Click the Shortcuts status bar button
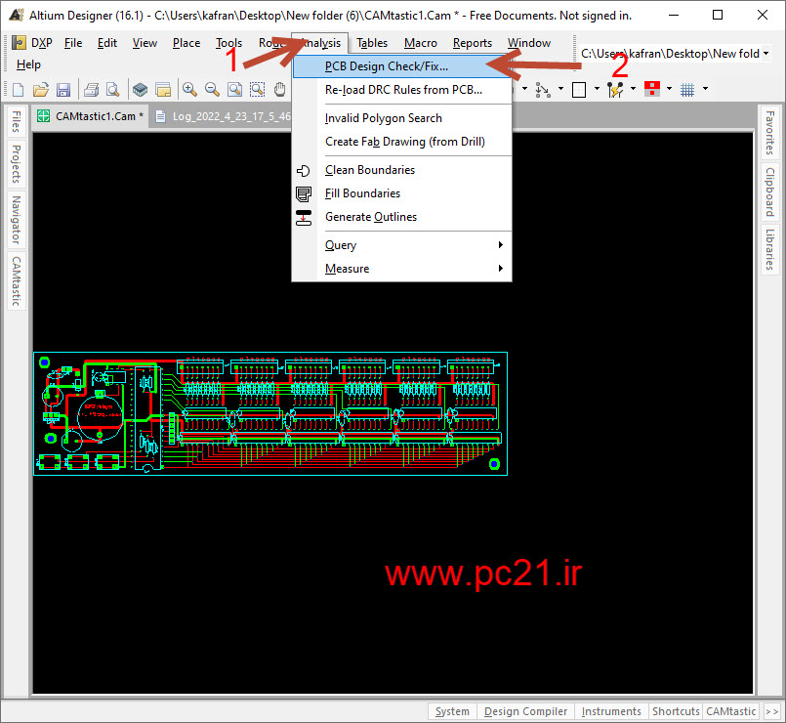Viewport: 786px width, 723px height. tap(676, 711)
